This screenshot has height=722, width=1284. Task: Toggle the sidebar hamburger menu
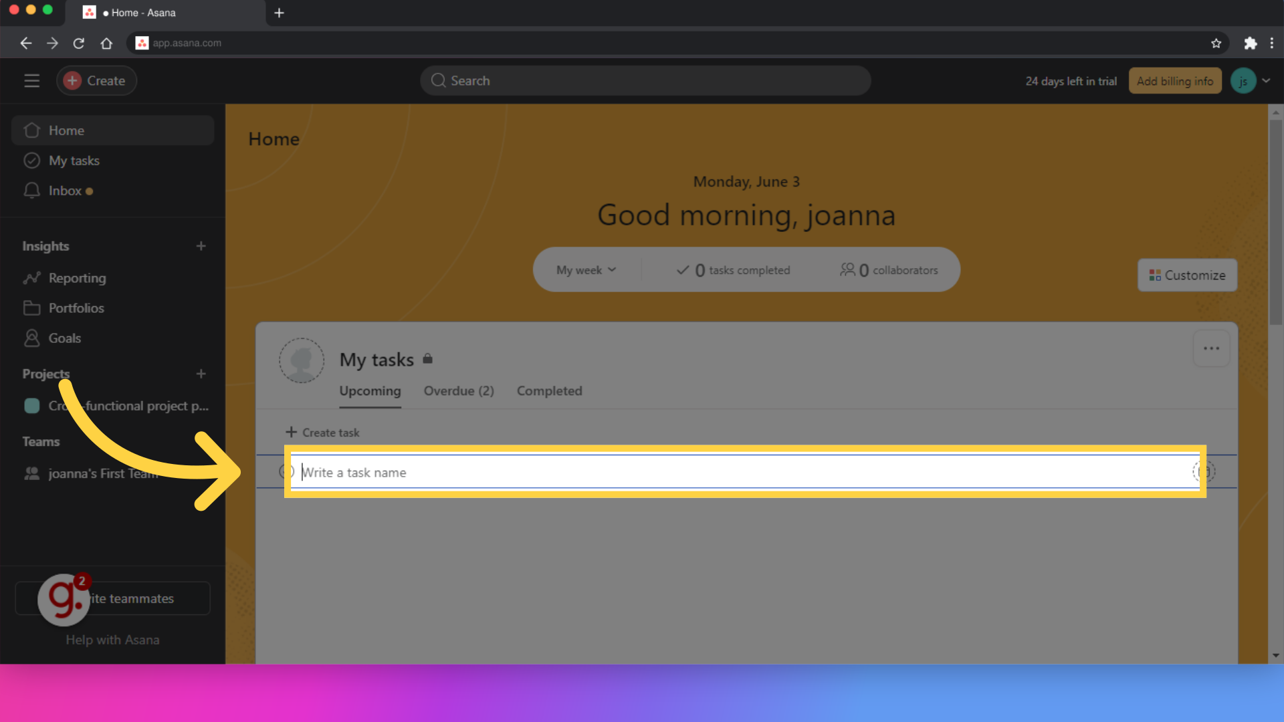point(31,81)
